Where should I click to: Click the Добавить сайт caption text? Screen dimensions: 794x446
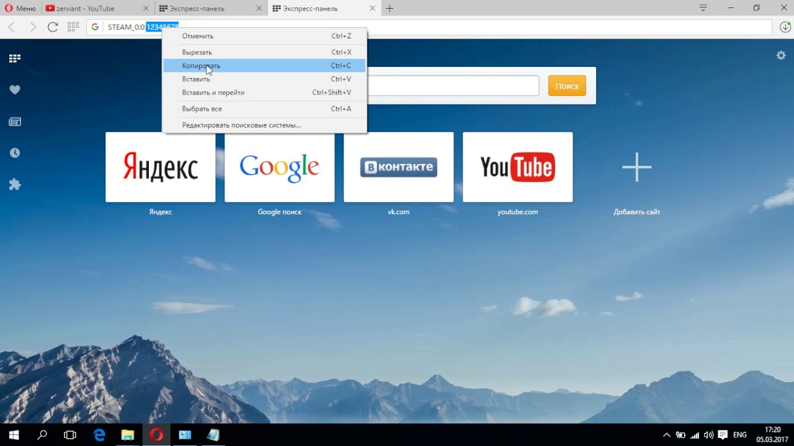pos(637,212)
